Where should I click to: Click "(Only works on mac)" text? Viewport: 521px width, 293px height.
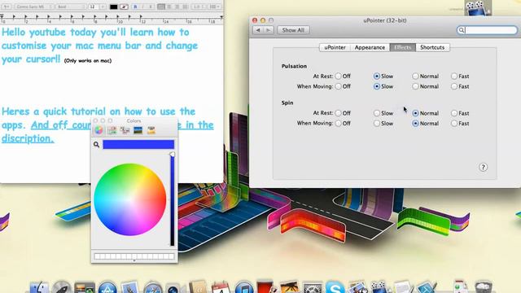(88, 61)
